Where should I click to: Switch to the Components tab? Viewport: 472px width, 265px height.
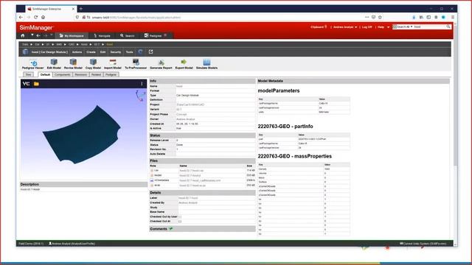62,74
